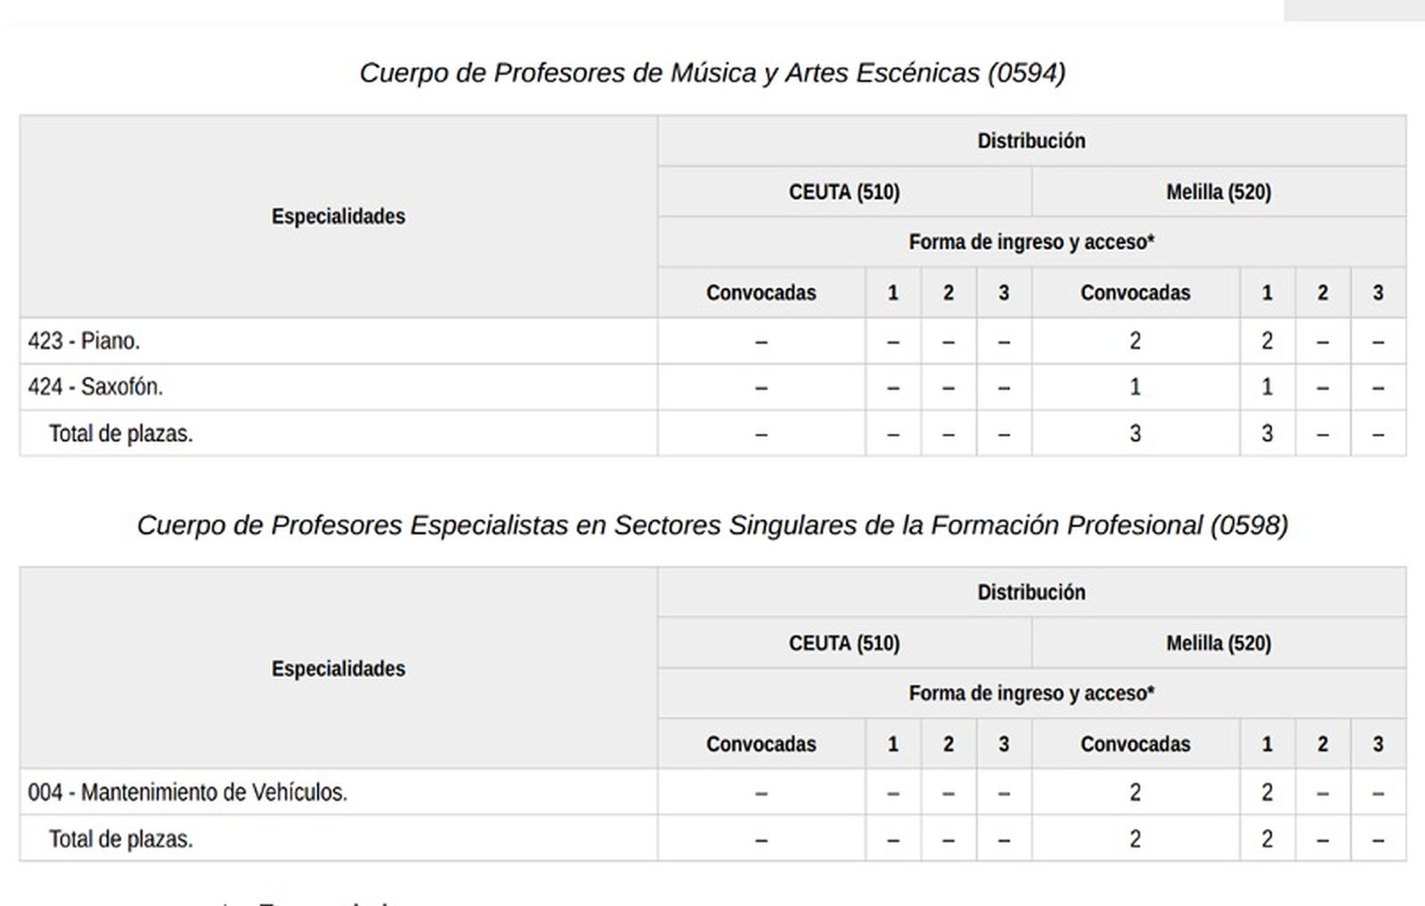
Task: Click 'Total de plazas.' in the Formación Profesional table
Action: [x=120, y=839]
